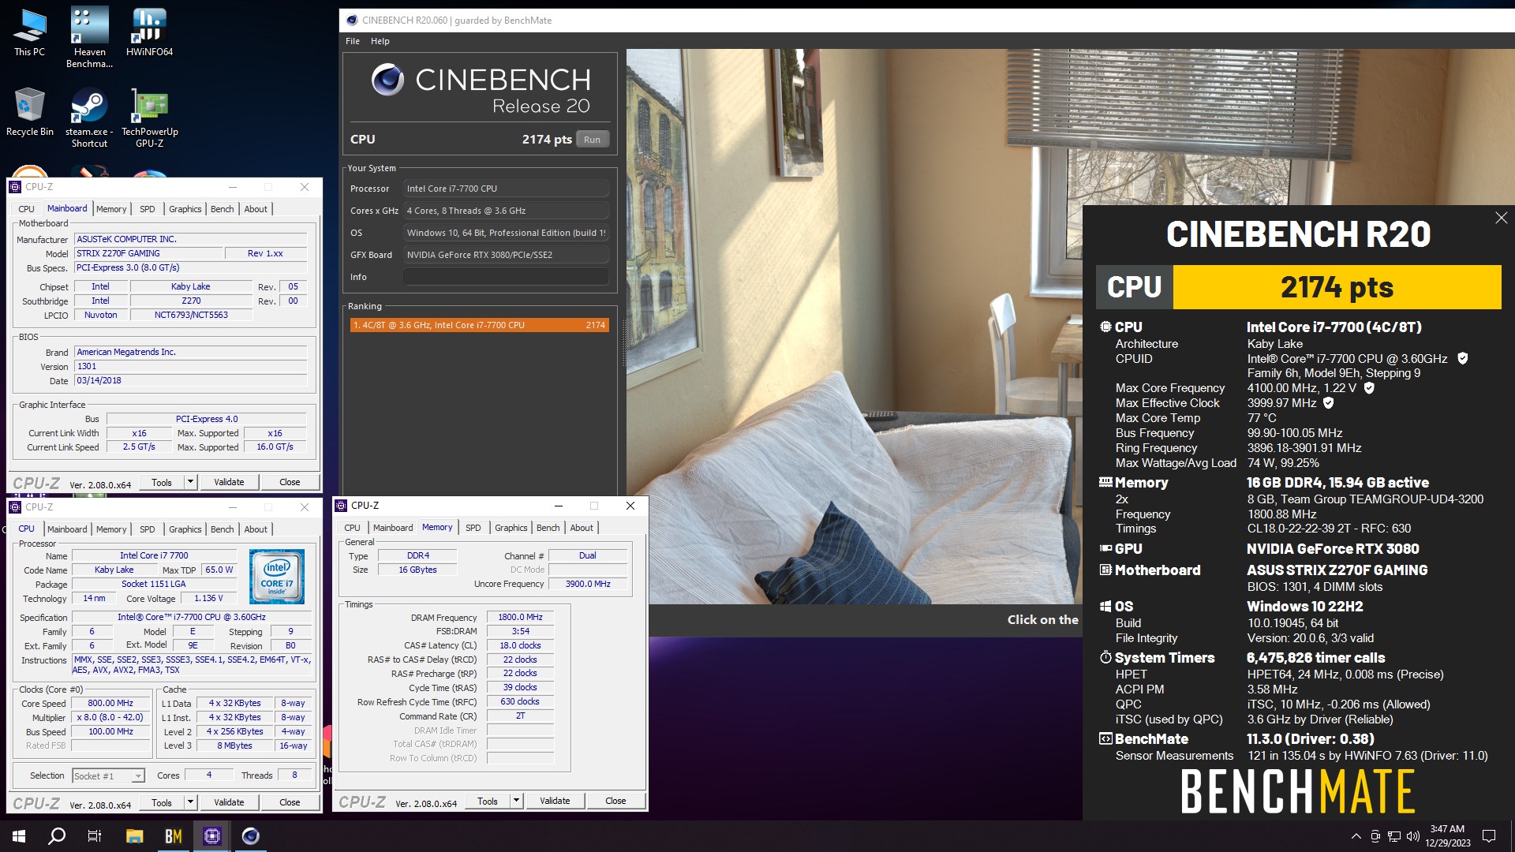The width and height of the screenshot is (1515, 852).
Task: Click Validate in the Mainboard CPU-Z window
Action: tap(229, 482)
